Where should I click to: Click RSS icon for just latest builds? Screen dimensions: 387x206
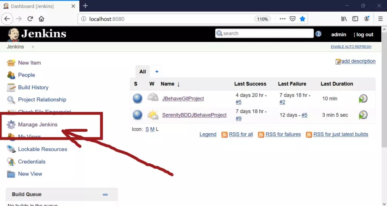[309, 135]
